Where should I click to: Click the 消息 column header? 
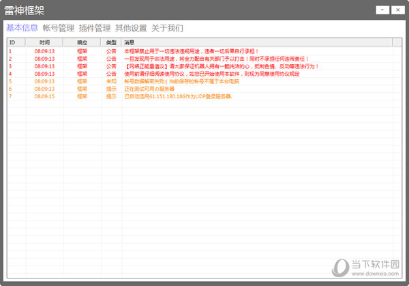click(130, 42)
